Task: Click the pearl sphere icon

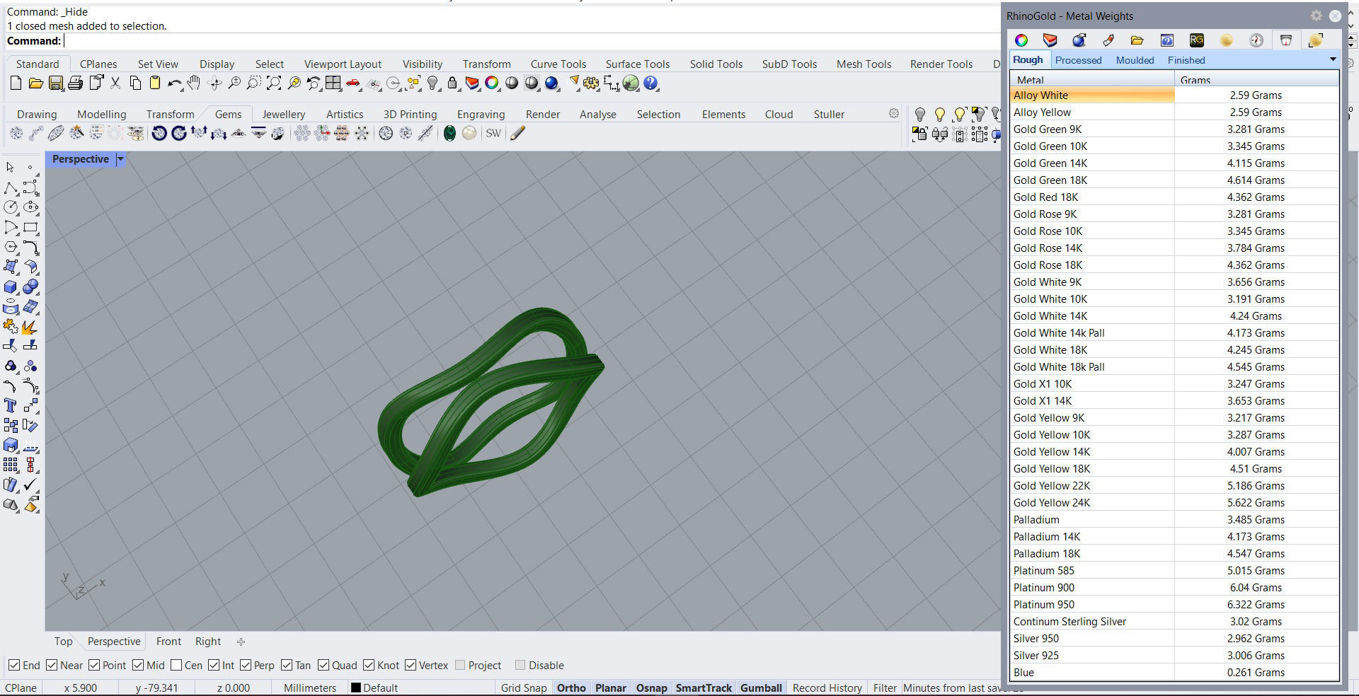Action: (x=469, y=133)
